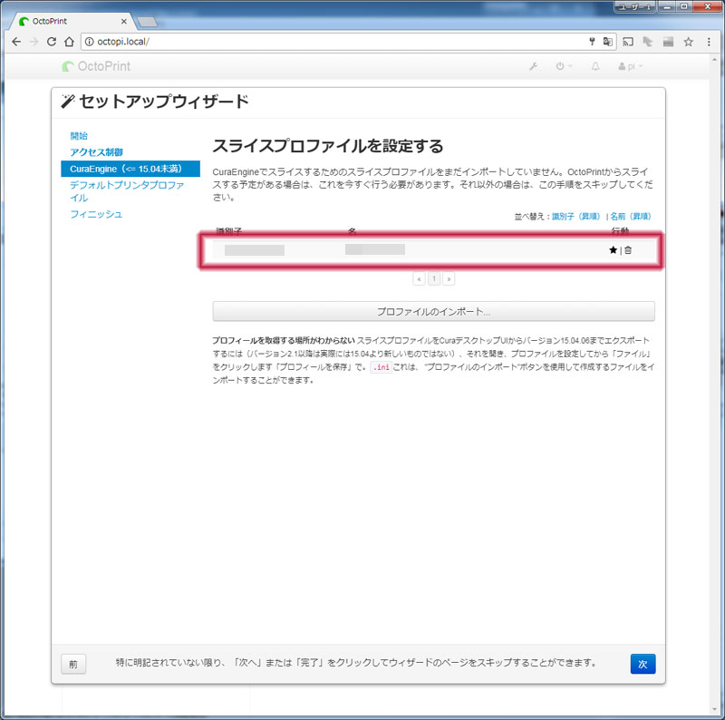The height and width of the screenshot is (720, 725).
Task: Click the browser forward arrow
Action: [34, 42]
